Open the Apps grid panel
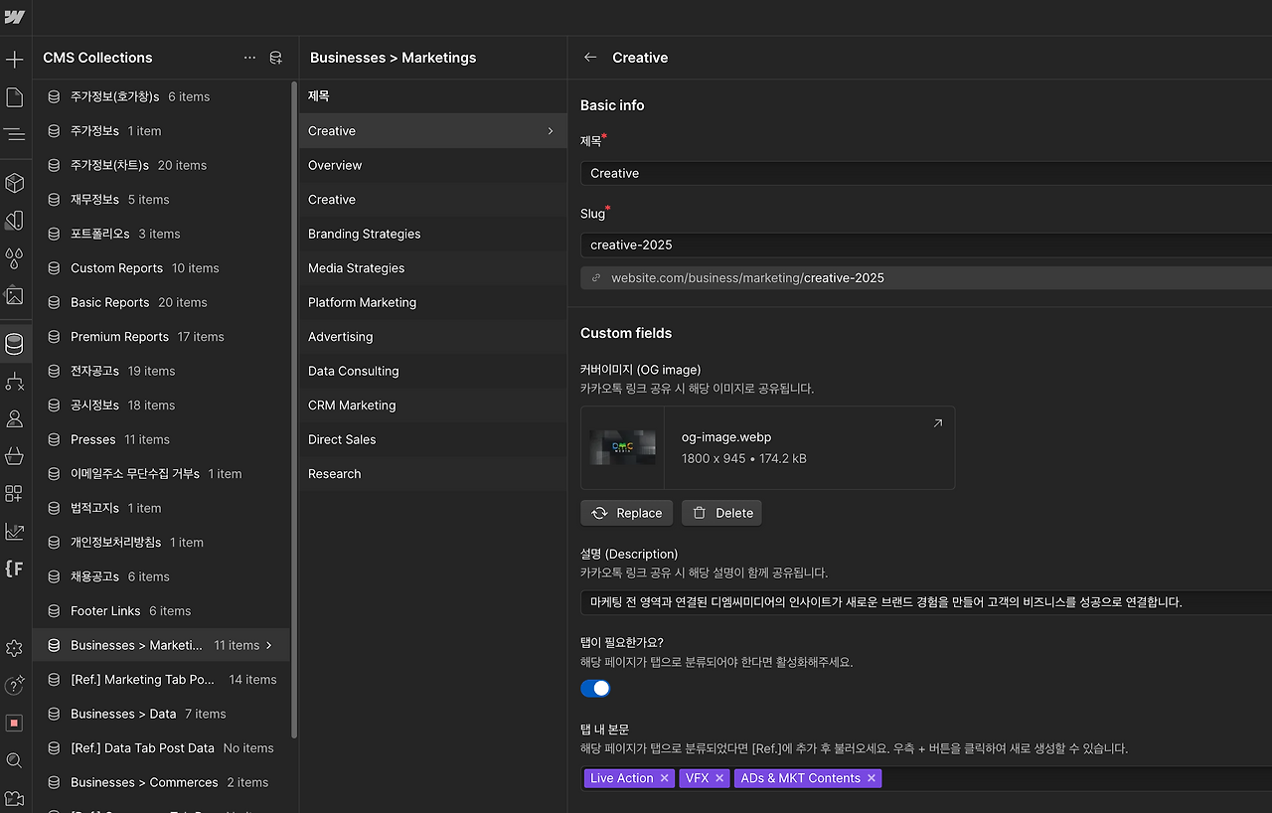The image size is (1272, 813). pyautogui.click(x=15, y=493)
